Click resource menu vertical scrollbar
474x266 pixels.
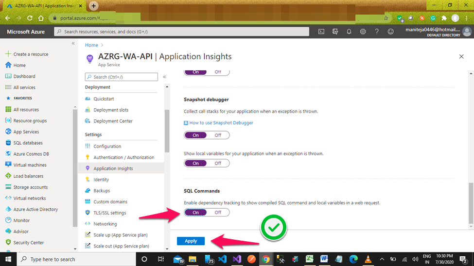[x=167, y=131]
